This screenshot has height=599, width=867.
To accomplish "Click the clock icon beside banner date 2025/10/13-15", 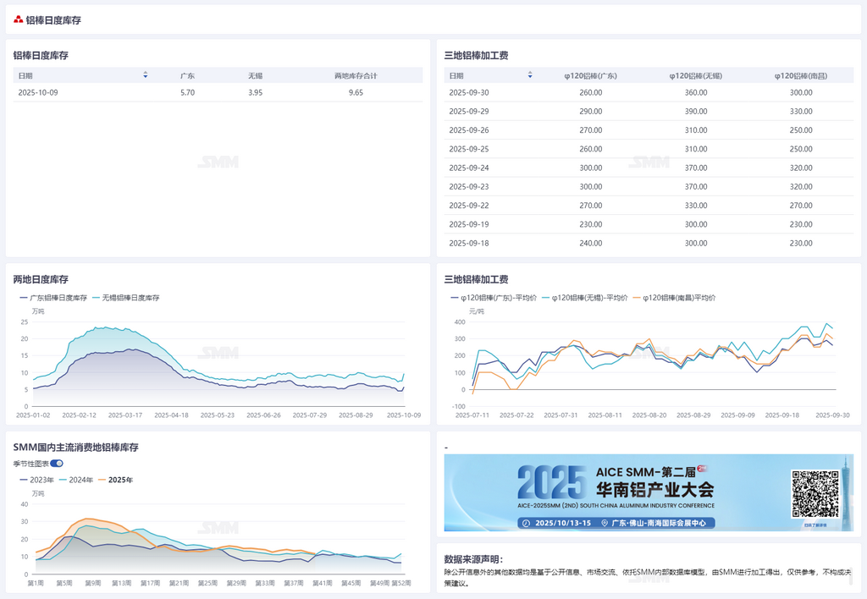I will (x=527, y=524).
